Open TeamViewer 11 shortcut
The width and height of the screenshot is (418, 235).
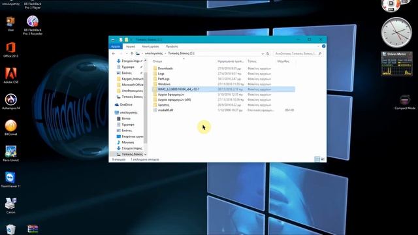(10, 180)
